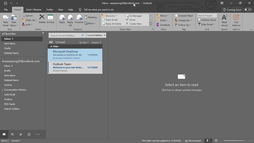Open the Clean Up dropdown
Viewport: 254px width, 143px height.
29,20
